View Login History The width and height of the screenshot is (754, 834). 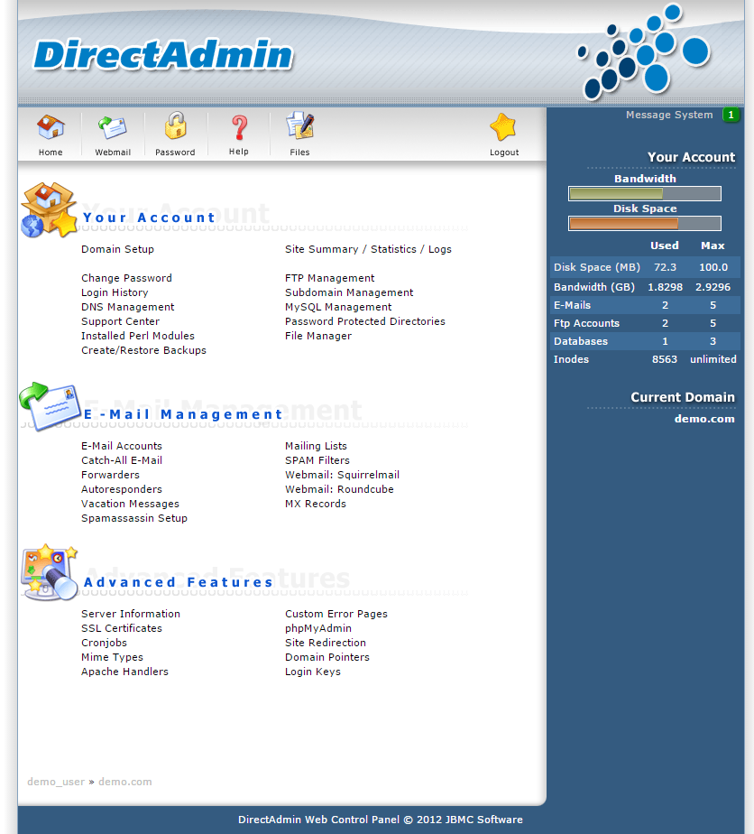[115, 292]
